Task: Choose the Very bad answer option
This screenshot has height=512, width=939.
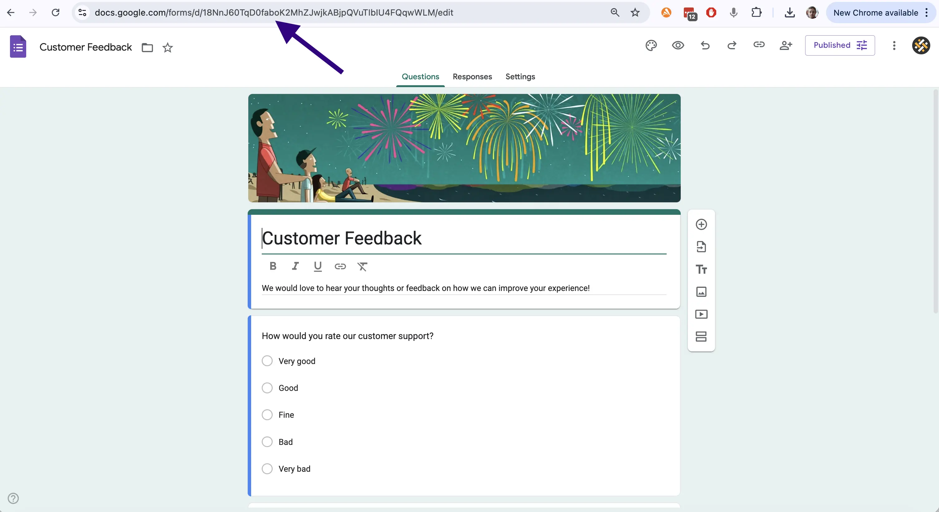Action: click(x=267, y=469)
